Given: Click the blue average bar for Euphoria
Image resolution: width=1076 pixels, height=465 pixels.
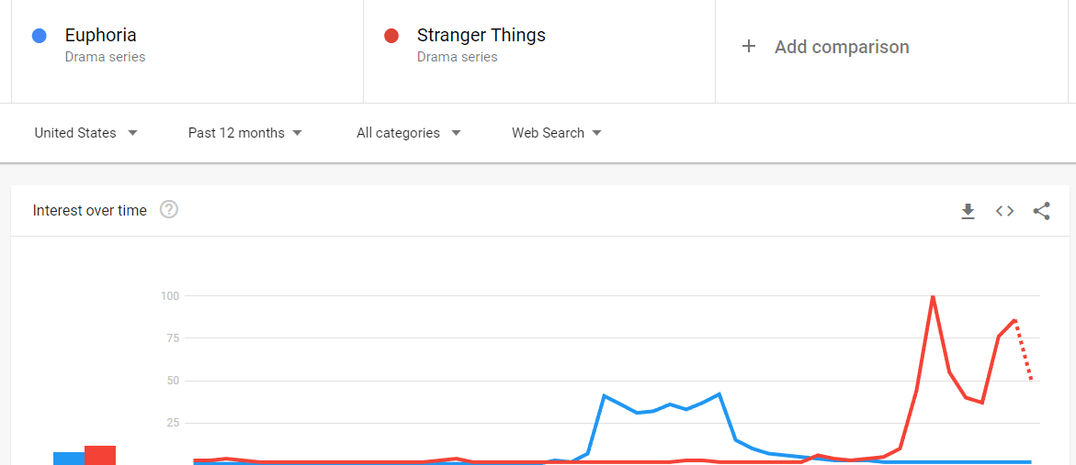Looking at the screenshot, I should click(x=69, y=459).
